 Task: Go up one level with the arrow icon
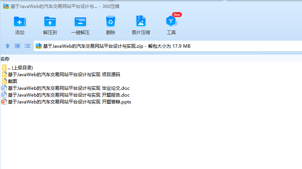click(8, 46)
